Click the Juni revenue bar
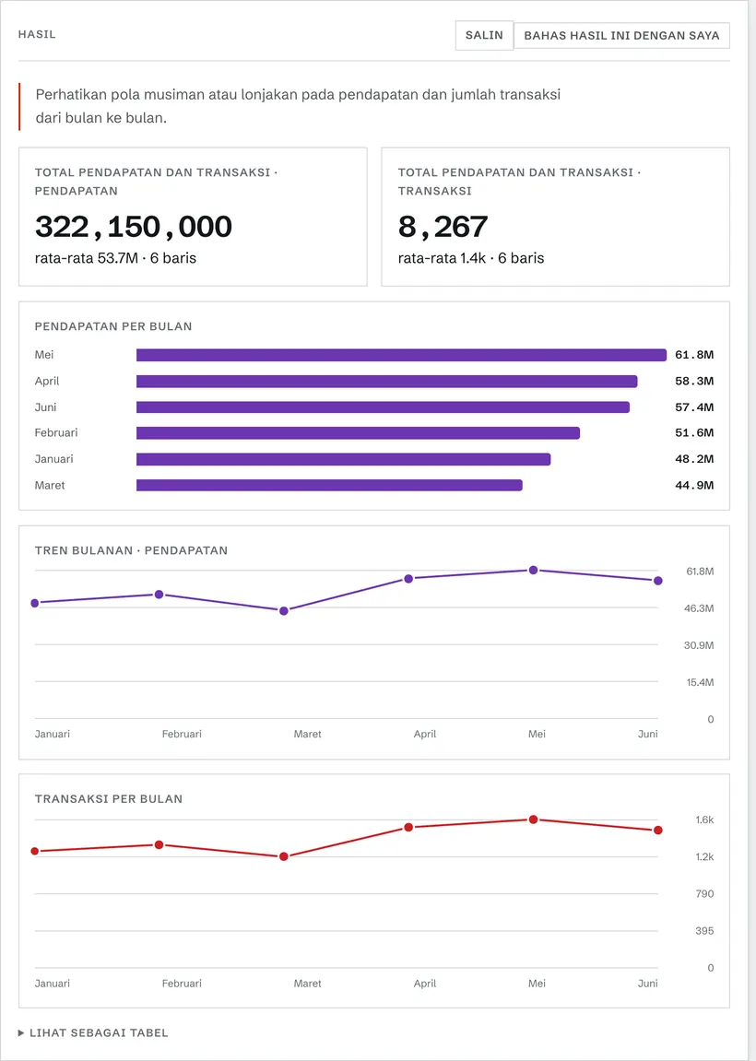 click(384, 407)
